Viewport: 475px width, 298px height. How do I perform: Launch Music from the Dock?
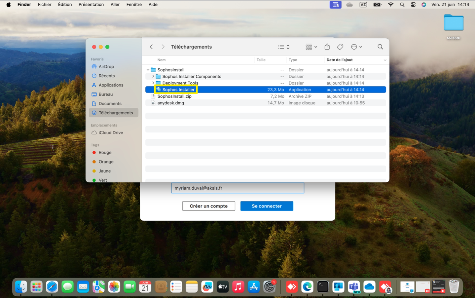point(238,286)
